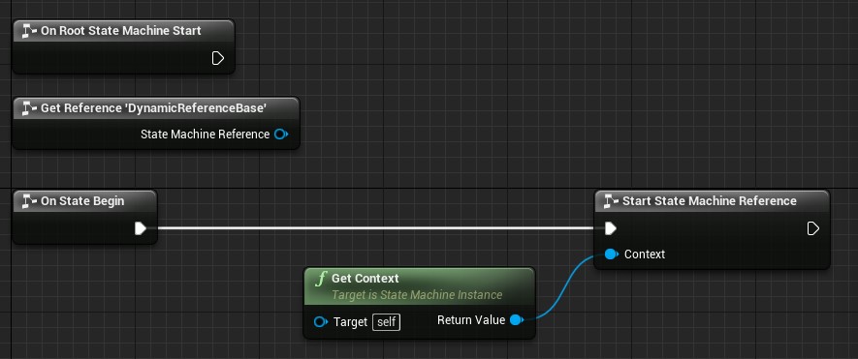Select the output exec pin of On Root State Machine Start

tap(218, 58)
